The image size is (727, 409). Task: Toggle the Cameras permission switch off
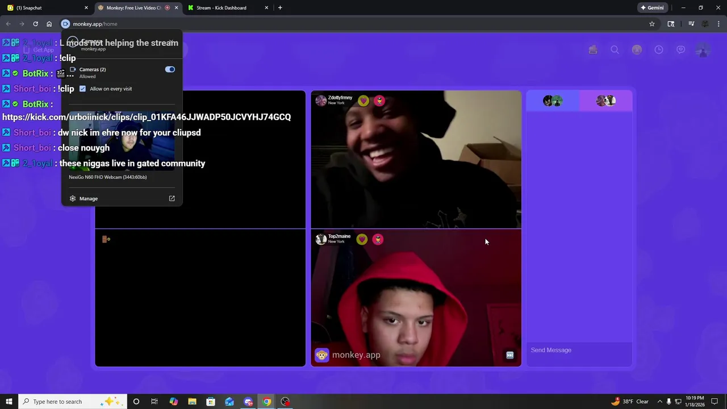click(x=170, y=69)
